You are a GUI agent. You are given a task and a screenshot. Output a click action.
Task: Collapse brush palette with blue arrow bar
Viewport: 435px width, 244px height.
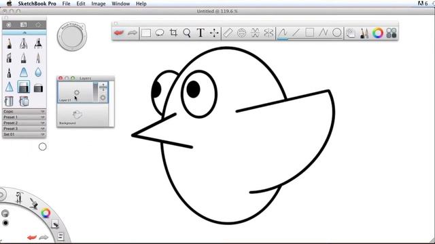click(24, 33)
